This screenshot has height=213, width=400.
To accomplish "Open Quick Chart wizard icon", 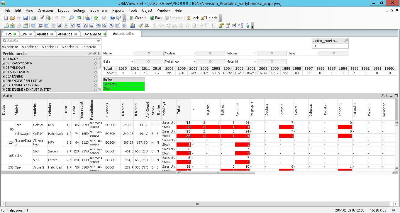I will coord(87,18).
